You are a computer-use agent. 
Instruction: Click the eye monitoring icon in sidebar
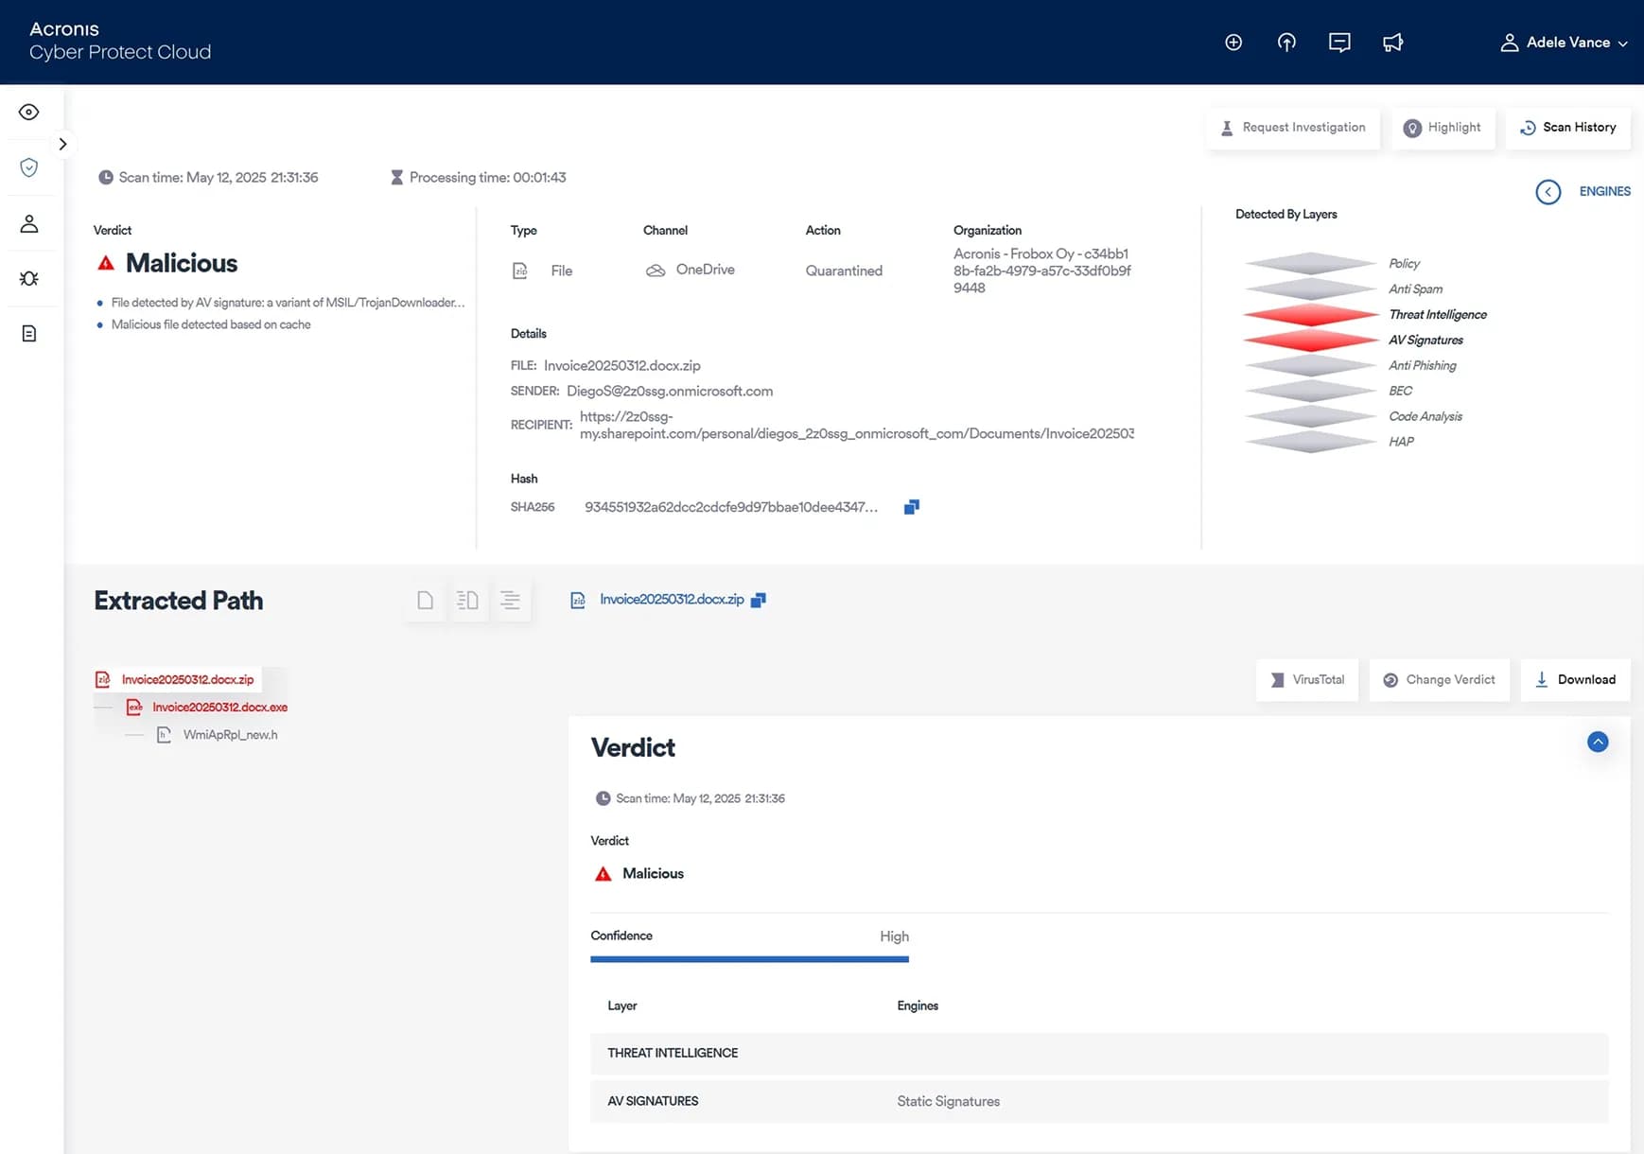[x=29, y=113]
